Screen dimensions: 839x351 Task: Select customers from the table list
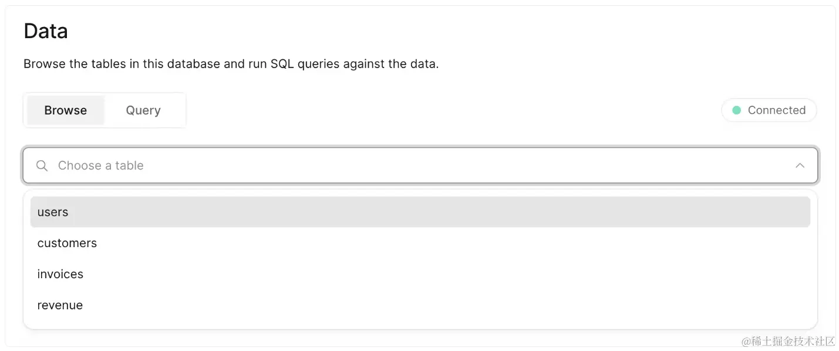(67, 243)
